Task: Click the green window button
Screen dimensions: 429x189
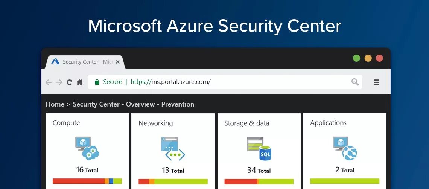Action: (356, 58)
